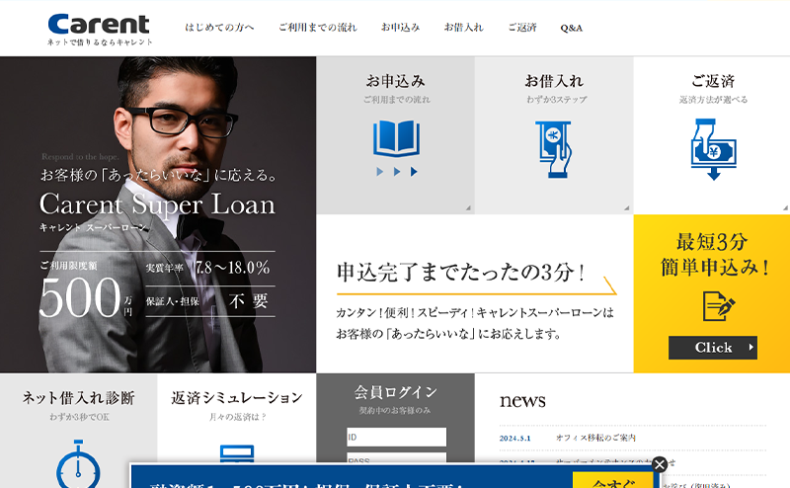
Task: Go to ご利用までの流れ in navigation
Action: 317,28
